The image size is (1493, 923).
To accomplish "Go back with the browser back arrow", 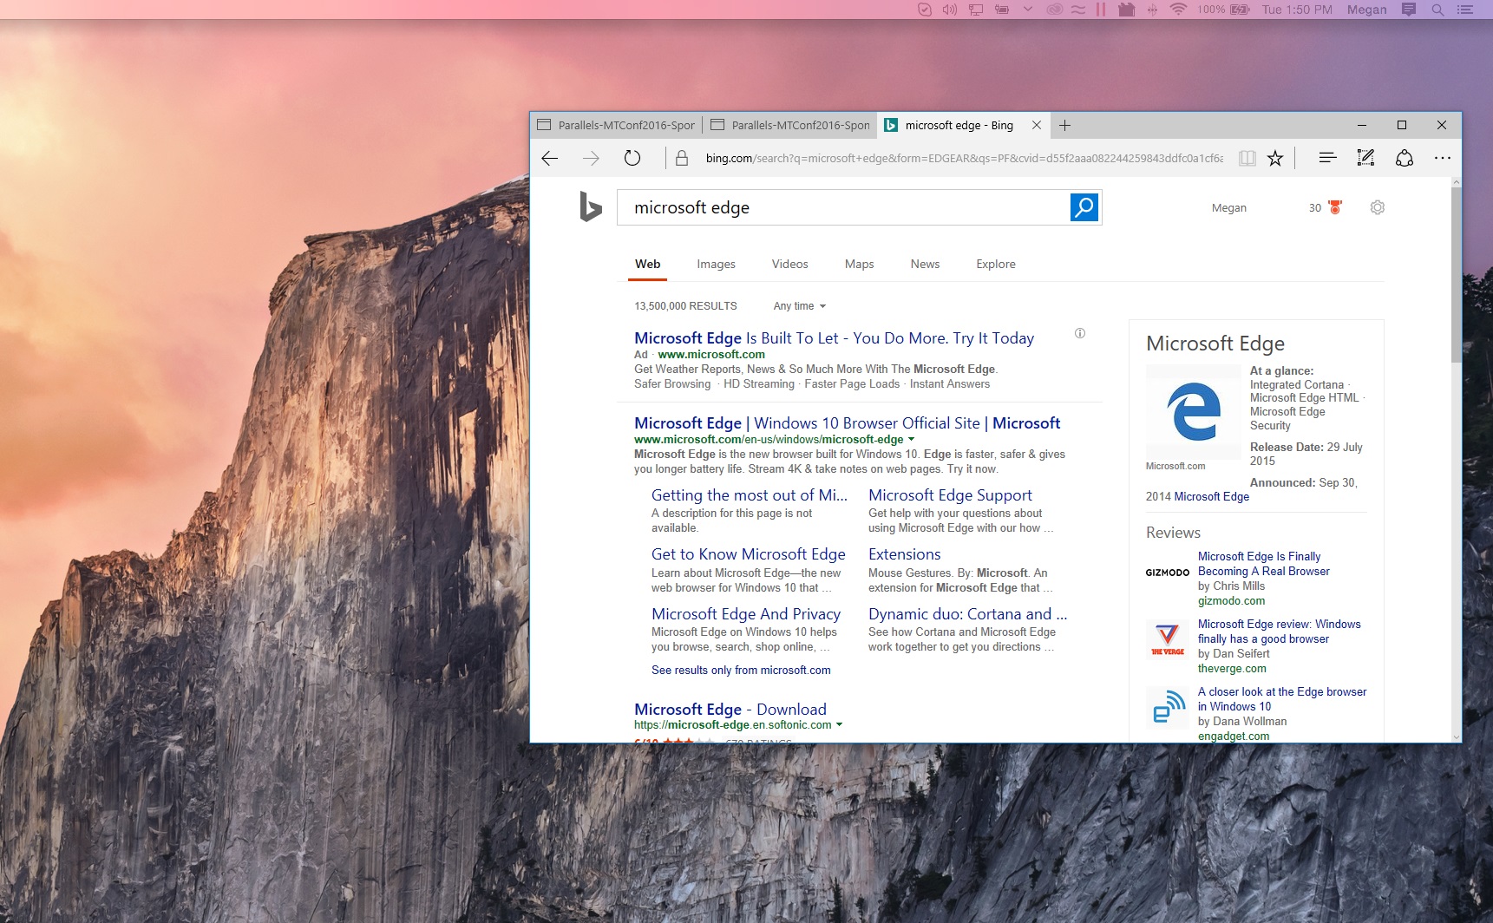I will coord(549,158).
